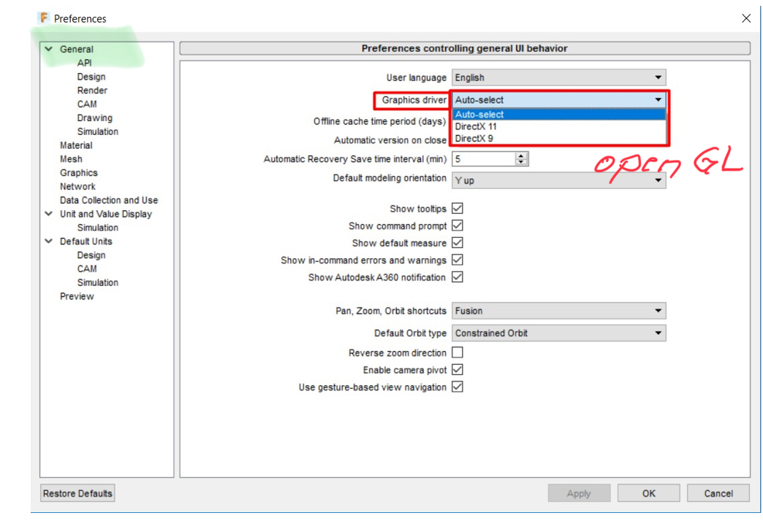Enable Reverse zoom direction
This screenshot has width=763, height=521.
[x=458, y=352]
